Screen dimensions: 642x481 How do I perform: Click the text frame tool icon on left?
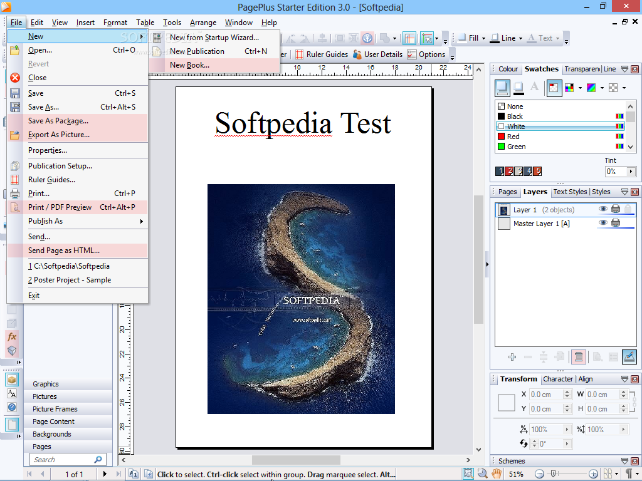(x=12, y=393)
